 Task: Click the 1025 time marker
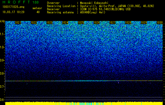click(81, 23)
